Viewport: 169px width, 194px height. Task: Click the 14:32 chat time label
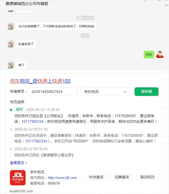click(85, 36)
